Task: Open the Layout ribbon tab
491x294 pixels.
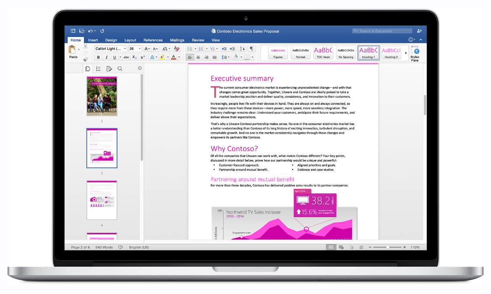Action: tap(130, 40)
